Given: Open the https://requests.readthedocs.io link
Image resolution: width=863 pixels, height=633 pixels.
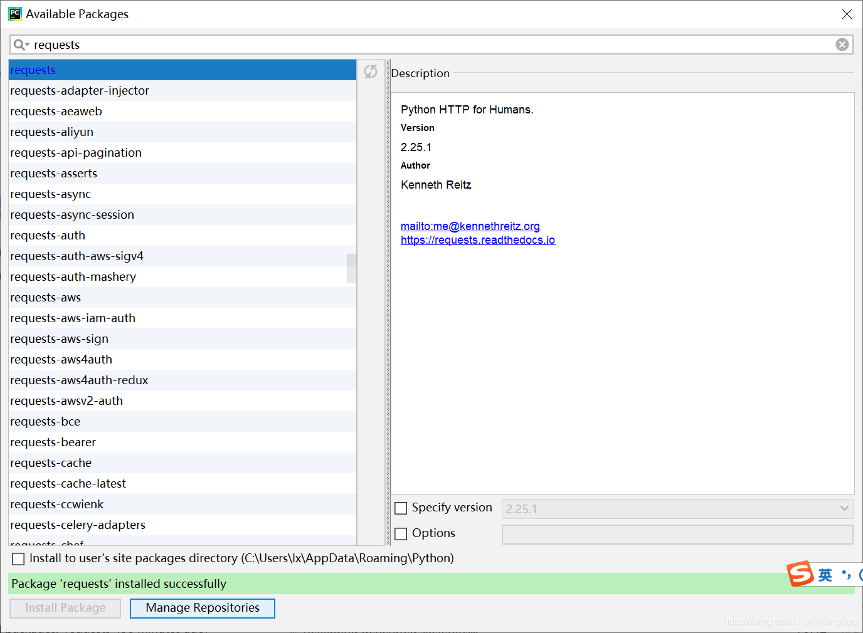Looking at the screenshot, I should [x=478, y=240].
